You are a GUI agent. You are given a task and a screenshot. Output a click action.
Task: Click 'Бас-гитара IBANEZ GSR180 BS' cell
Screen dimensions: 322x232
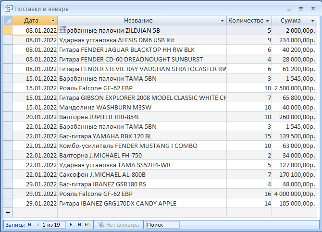[142, 184]
